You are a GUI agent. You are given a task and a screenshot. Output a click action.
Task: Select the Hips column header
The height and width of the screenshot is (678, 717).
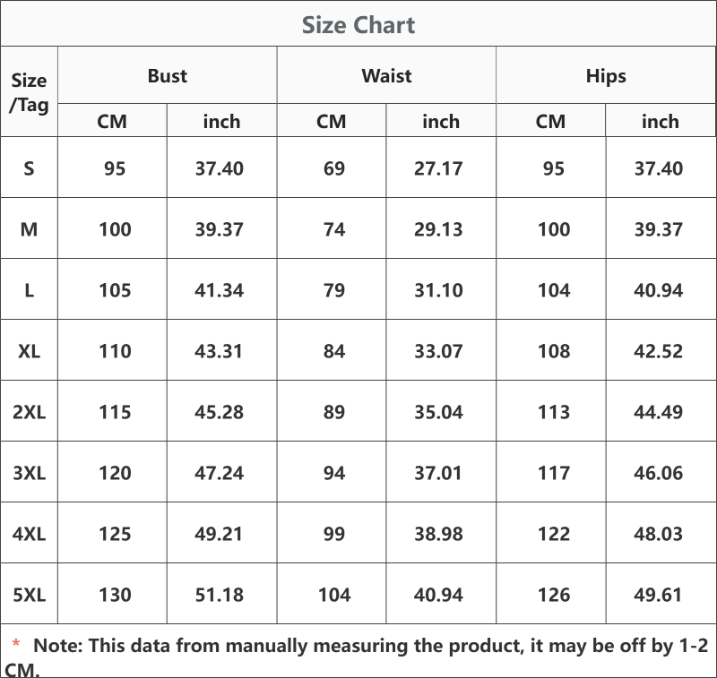pos(606,76)
